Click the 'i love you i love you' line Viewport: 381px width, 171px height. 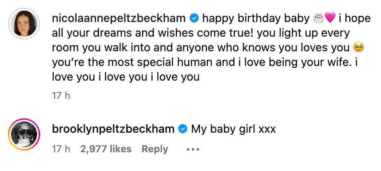126,77
